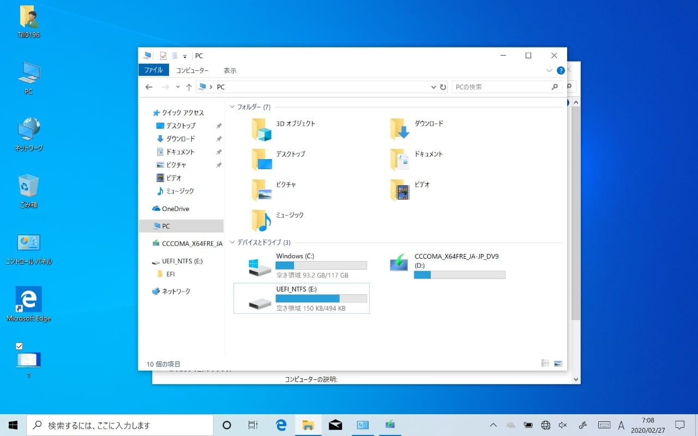Select OneDrive in the navigation pane
Image resolution: width=698 pixels, height=436 pixels.
click(175, 209)
